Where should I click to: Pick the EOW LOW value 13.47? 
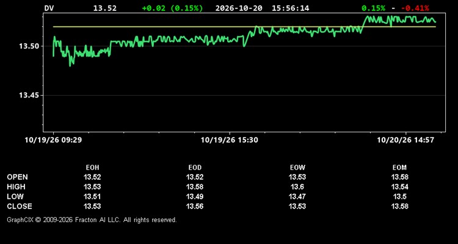click(x=297, y=196)
